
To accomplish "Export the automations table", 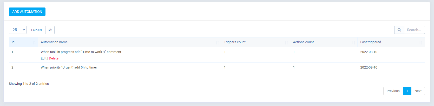I will (37, 30).
